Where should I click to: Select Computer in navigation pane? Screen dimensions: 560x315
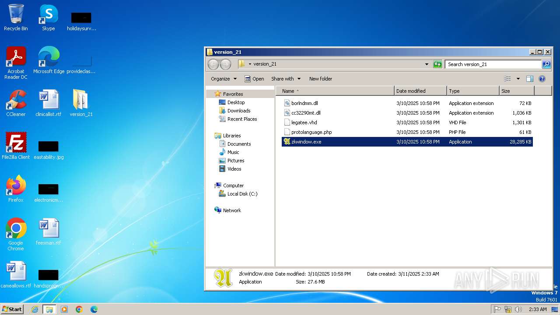[x=229, y=185]
